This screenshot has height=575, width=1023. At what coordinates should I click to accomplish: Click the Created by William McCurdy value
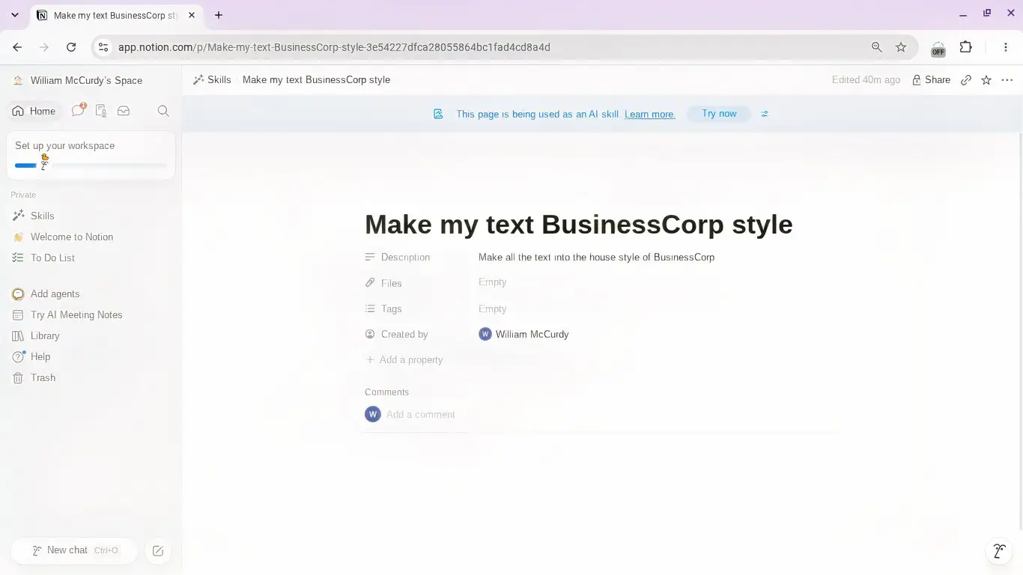tap(524, 335)
